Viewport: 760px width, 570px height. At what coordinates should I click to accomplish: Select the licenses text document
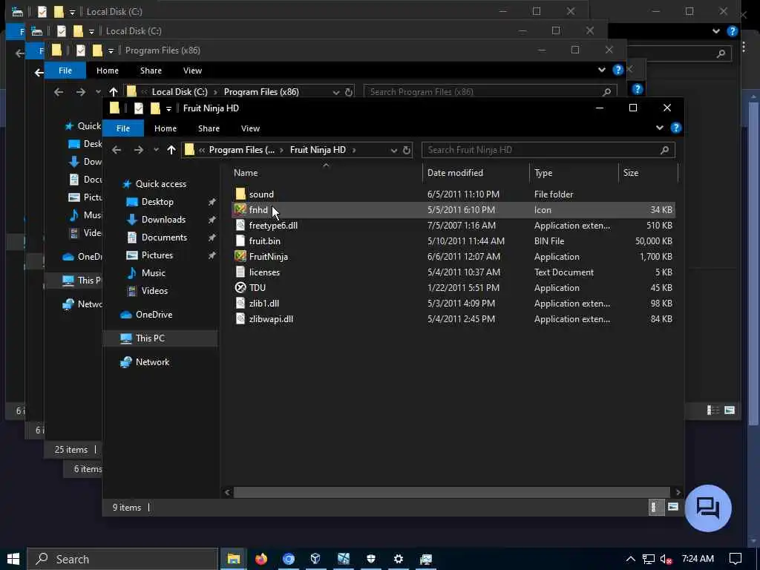264,272
